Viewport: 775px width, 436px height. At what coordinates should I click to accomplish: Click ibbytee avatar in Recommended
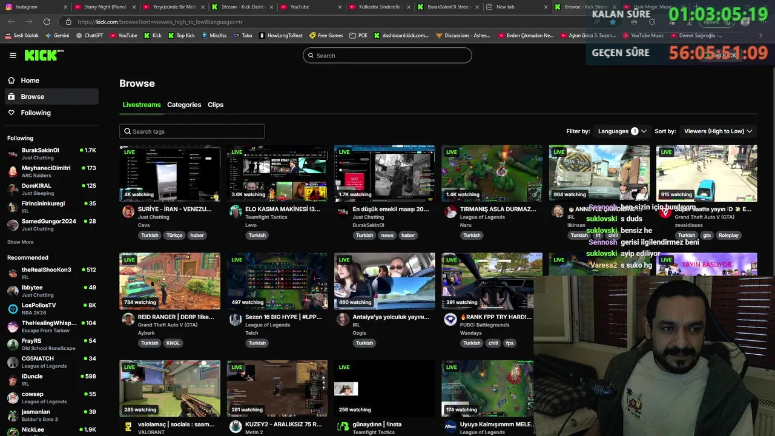click(13, 291)
